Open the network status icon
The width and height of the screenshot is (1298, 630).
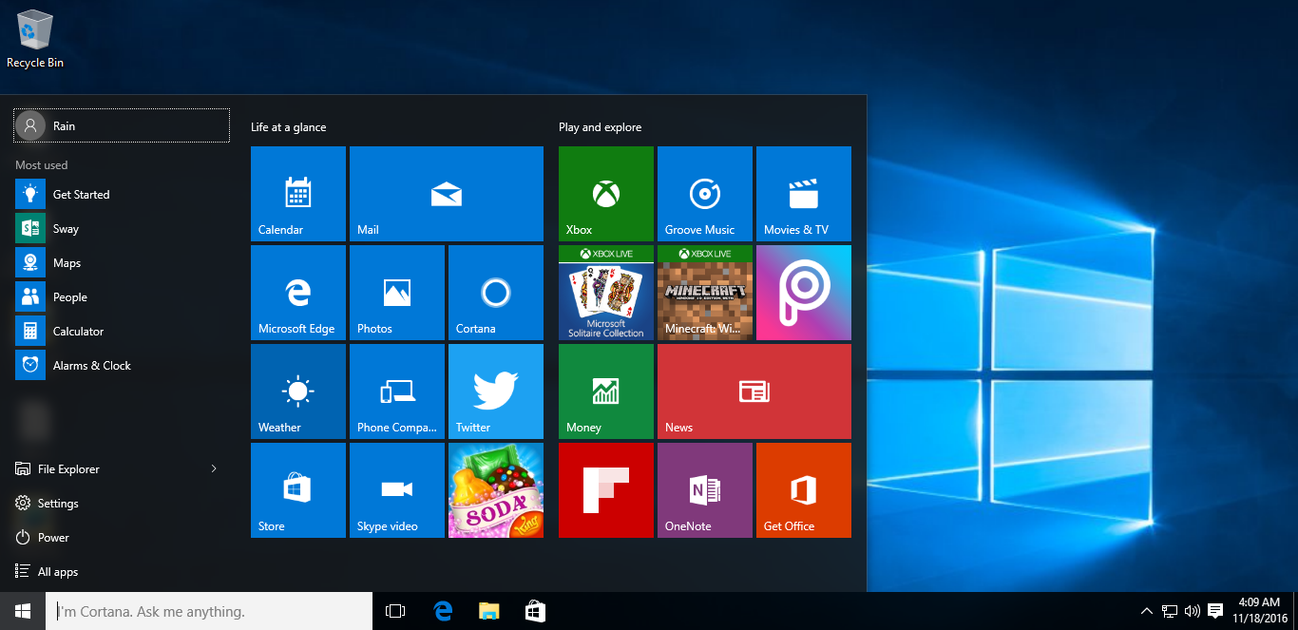pyautogui.click(x=1170, y=611)
